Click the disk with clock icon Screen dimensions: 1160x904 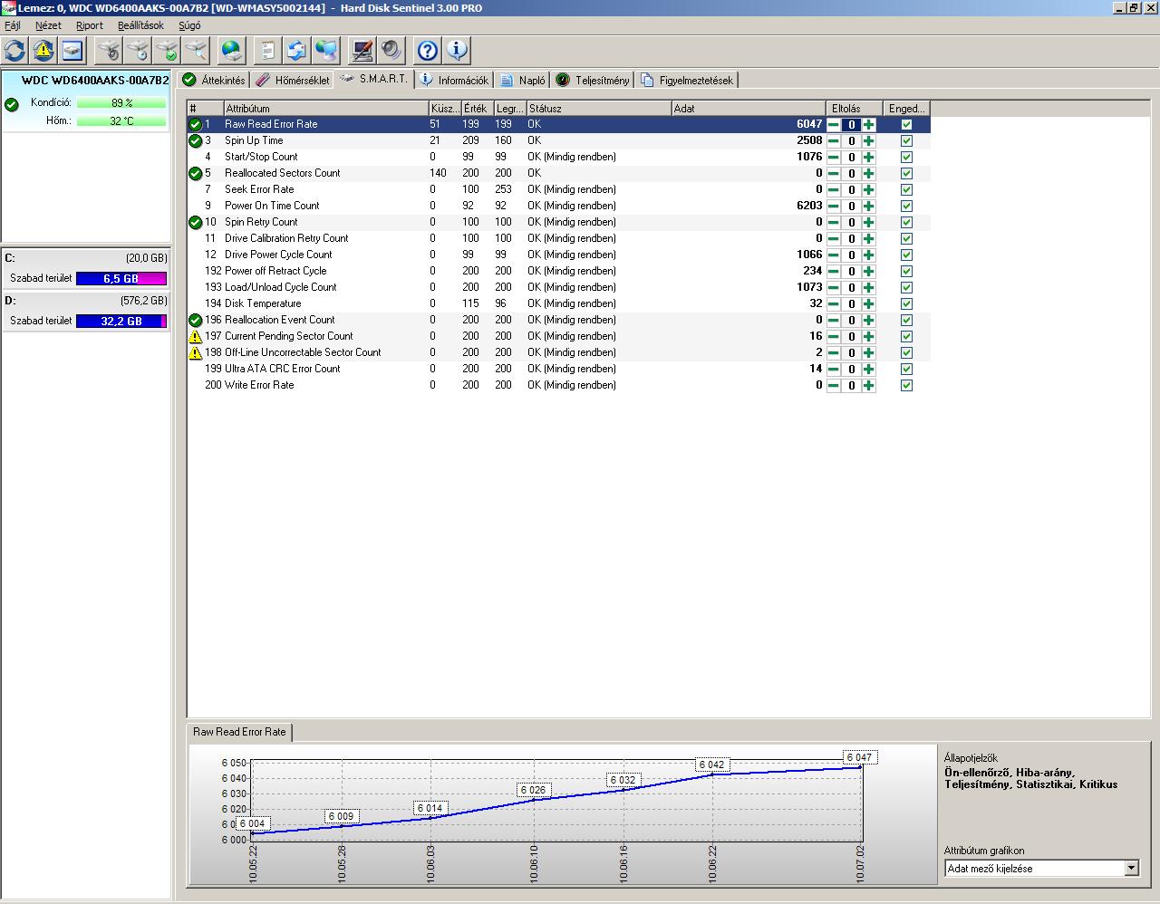tap(138, 50)
